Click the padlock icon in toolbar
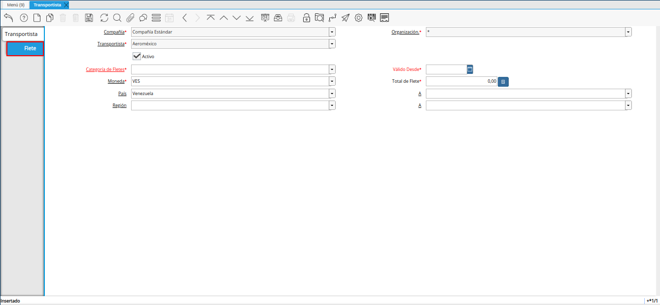This screenshot has height=305, width=660. tap(307, 18)
